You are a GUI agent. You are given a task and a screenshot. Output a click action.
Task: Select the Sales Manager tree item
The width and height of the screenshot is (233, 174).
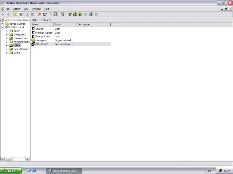[21, 49]
